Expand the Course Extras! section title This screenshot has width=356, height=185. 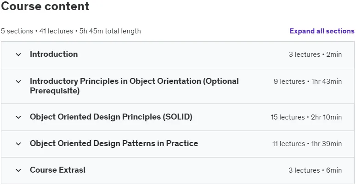[58, 170]
